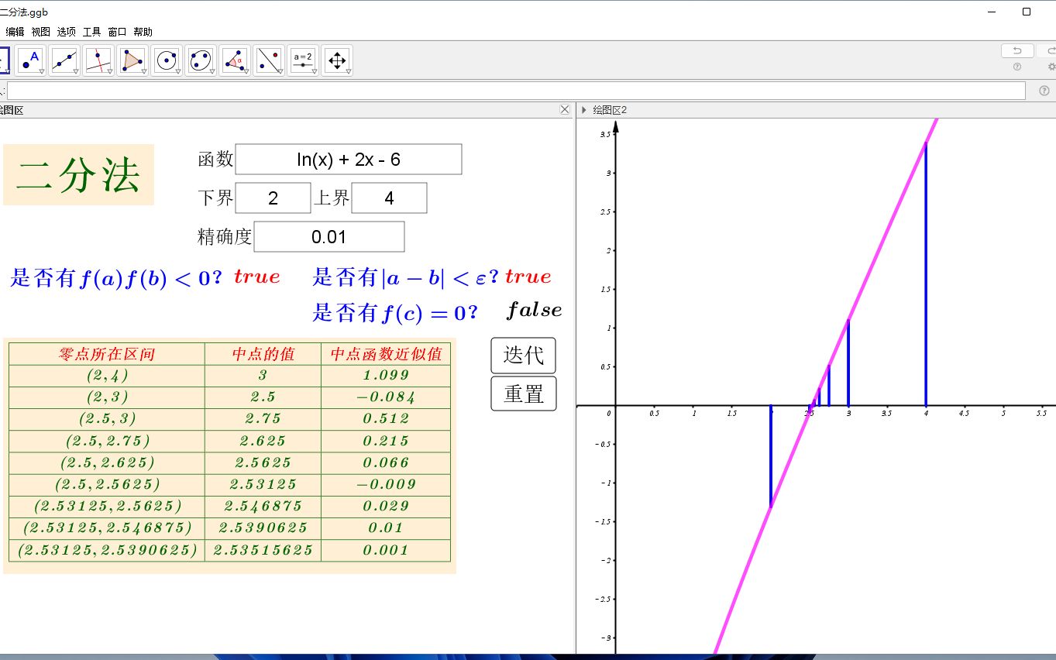The height and width of the screenshot is (660, 1056).
Task: Select the Line tool
Action: click(64, 58)
